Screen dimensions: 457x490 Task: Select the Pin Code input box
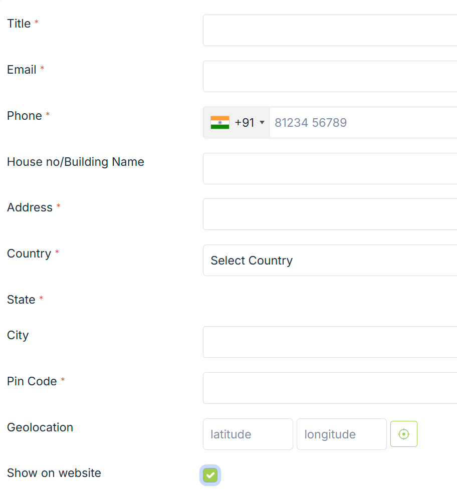[330, 388]
